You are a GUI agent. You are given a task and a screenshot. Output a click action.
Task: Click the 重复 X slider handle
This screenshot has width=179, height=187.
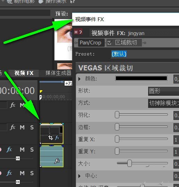117,139
